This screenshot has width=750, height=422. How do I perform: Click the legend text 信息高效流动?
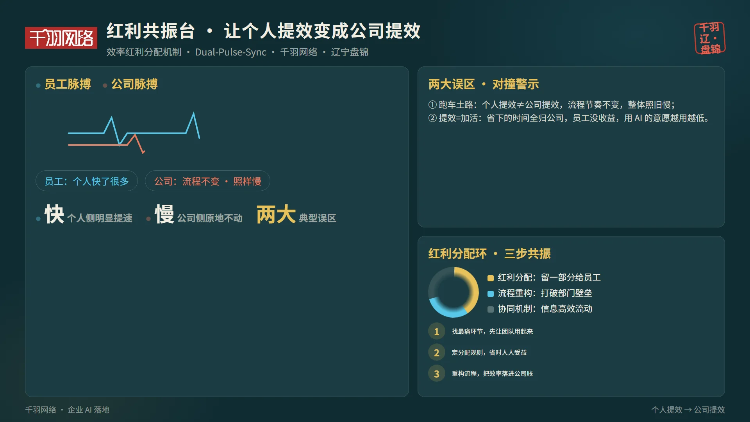[566, 309]
